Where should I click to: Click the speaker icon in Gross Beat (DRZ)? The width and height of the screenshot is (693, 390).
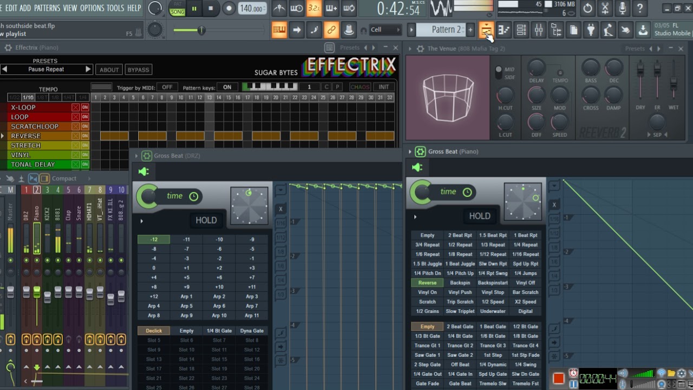click(x=143, y=172)
